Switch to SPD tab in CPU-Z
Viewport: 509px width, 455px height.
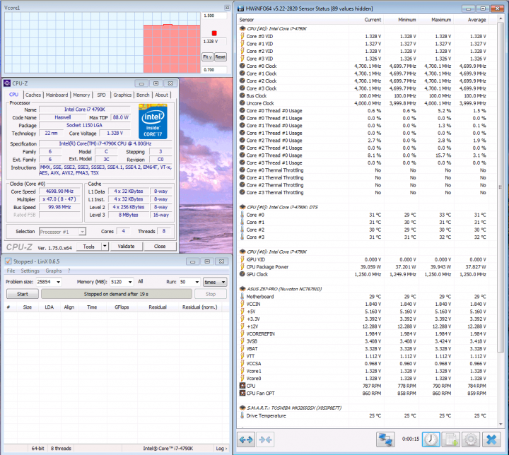click(101, 95)
